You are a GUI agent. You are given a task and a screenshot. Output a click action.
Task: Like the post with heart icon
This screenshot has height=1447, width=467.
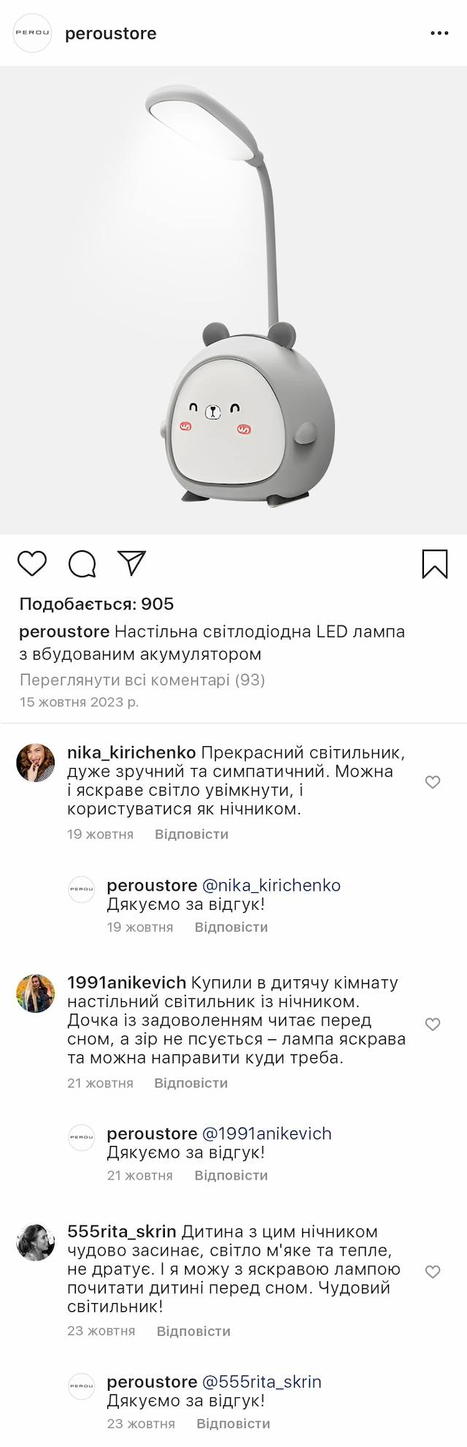coord(32,563)
